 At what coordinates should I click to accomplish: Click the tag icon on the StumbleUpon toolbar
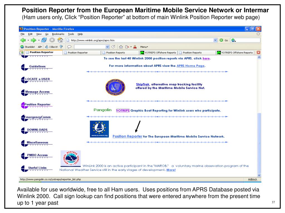113,47
